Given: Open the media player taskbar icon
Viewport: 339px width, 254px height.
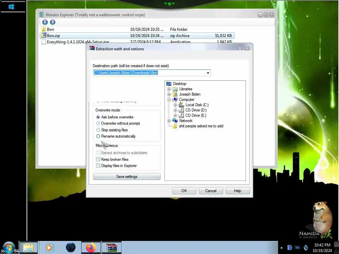Looking at the screenshot, I should tap(49, 247).
